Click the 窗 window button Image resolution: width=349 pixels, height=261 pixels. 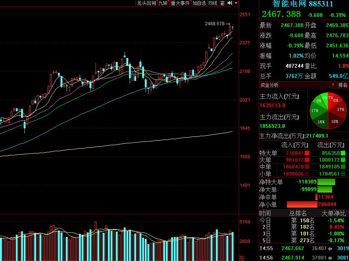click(x=222, y=3)
